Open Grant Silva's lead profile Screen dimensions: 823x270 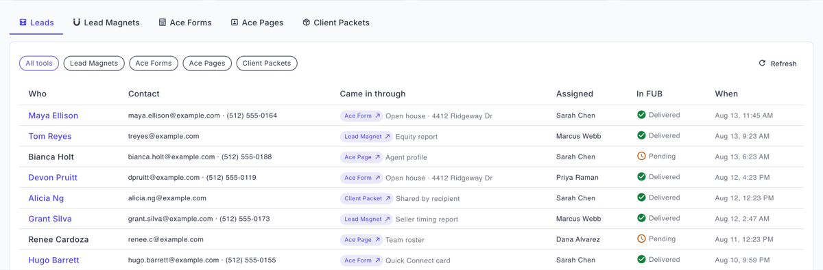50,219
